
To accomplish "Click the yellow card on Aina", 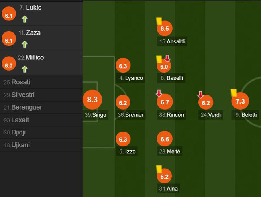I will tap(159, 169).
